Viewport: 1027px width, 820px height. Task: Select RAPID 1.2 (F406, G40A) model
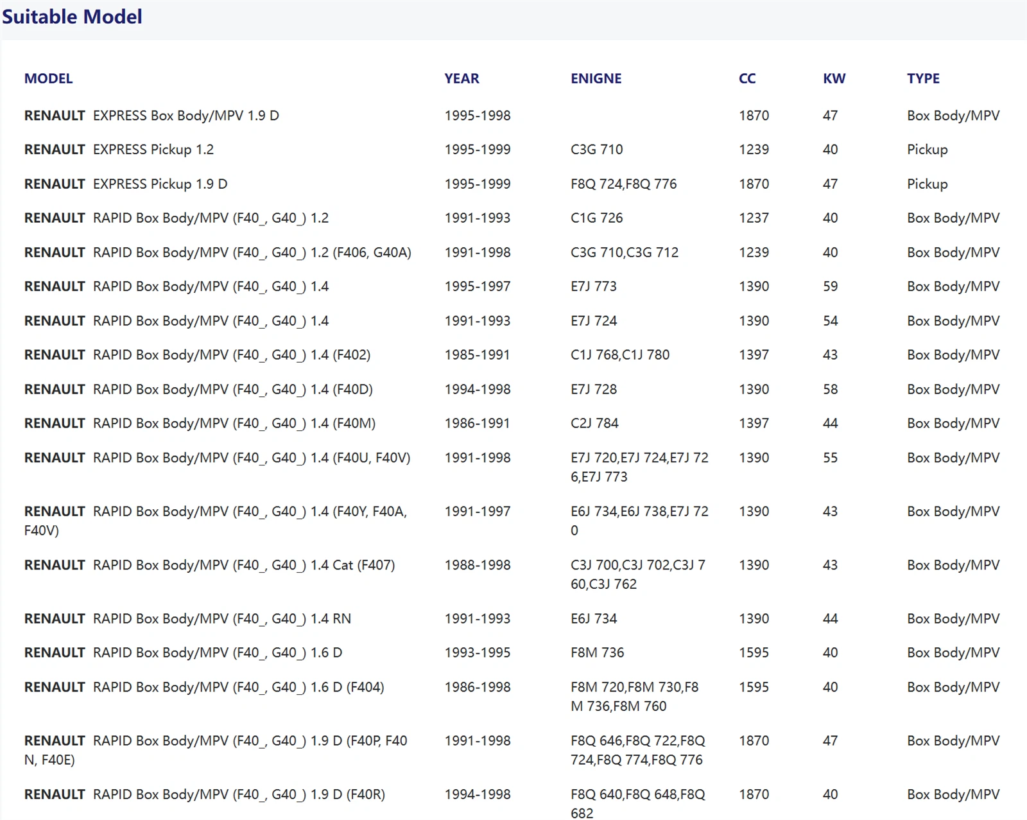tap(218, 252)
